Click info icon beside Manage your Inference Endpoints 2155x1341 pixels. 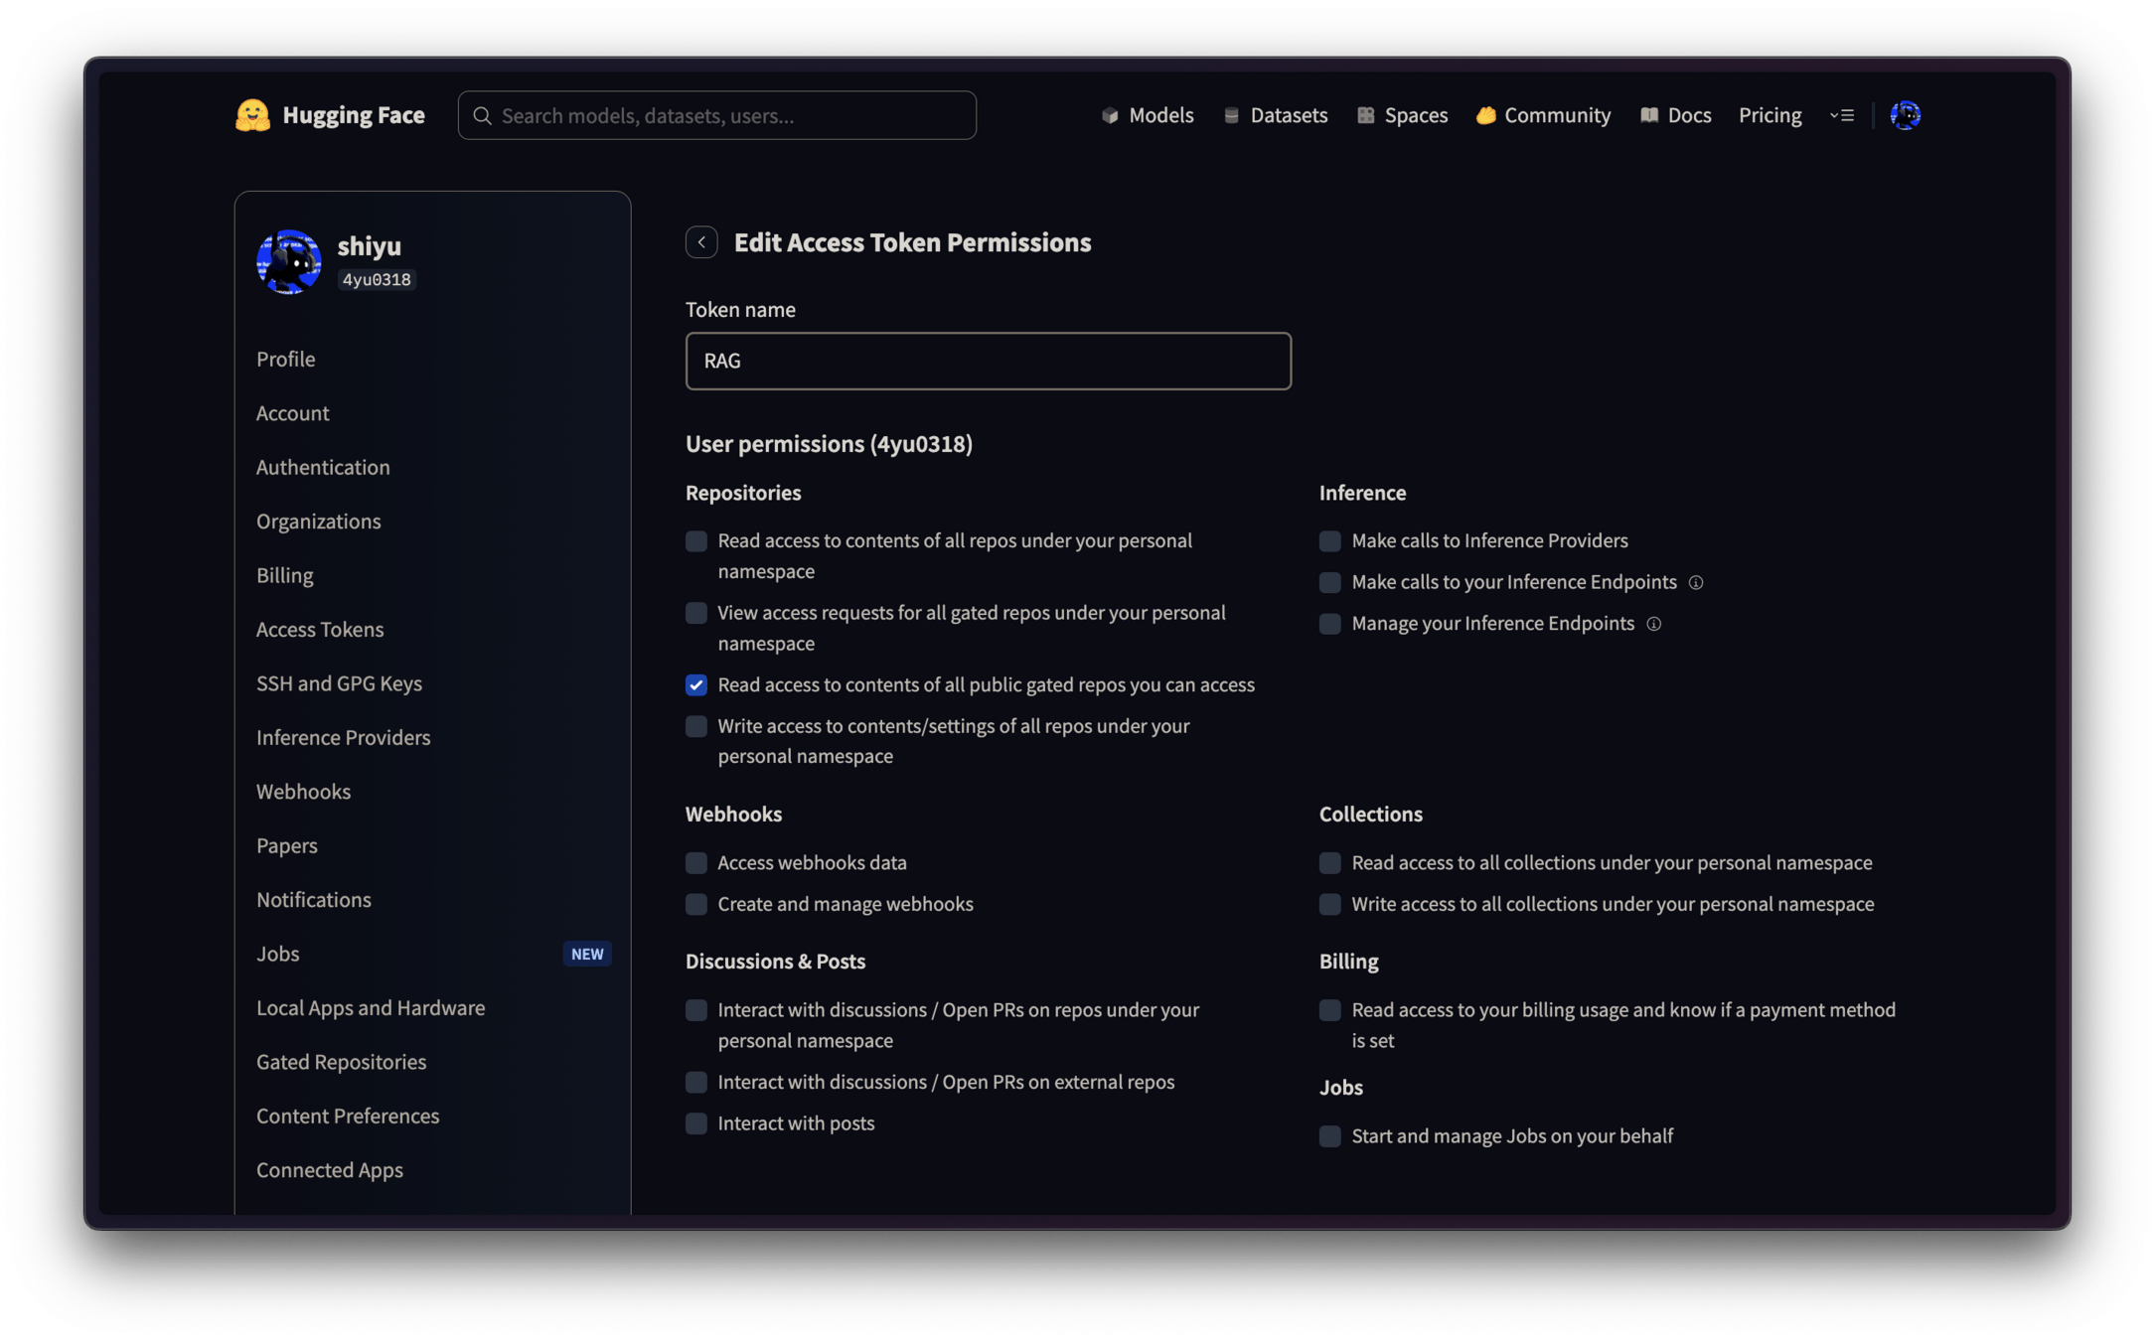click(x=1653, y=624)
